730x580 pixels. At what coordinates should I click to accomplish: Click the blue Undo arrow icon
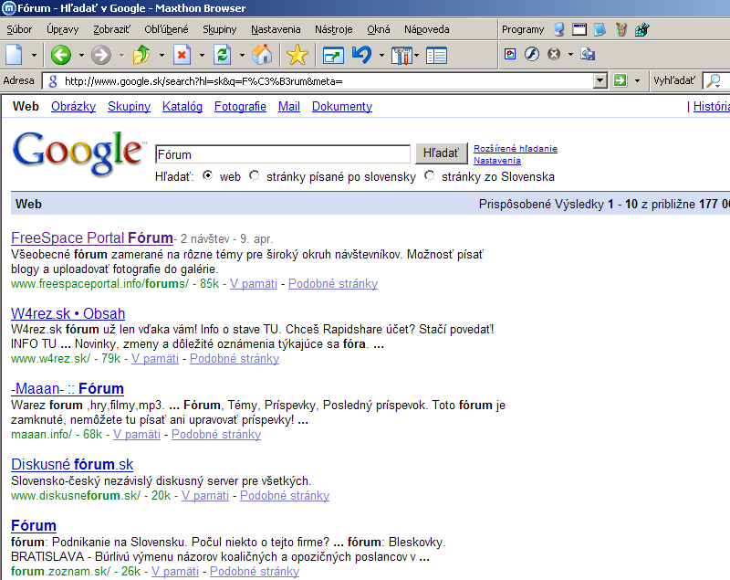click(x=361, y=55)
